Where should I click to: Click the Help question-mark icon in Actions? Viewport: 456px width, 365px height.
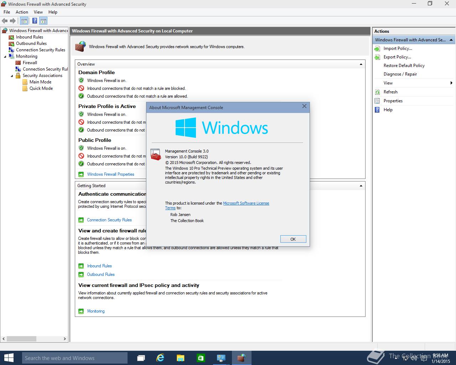(377, 110)
